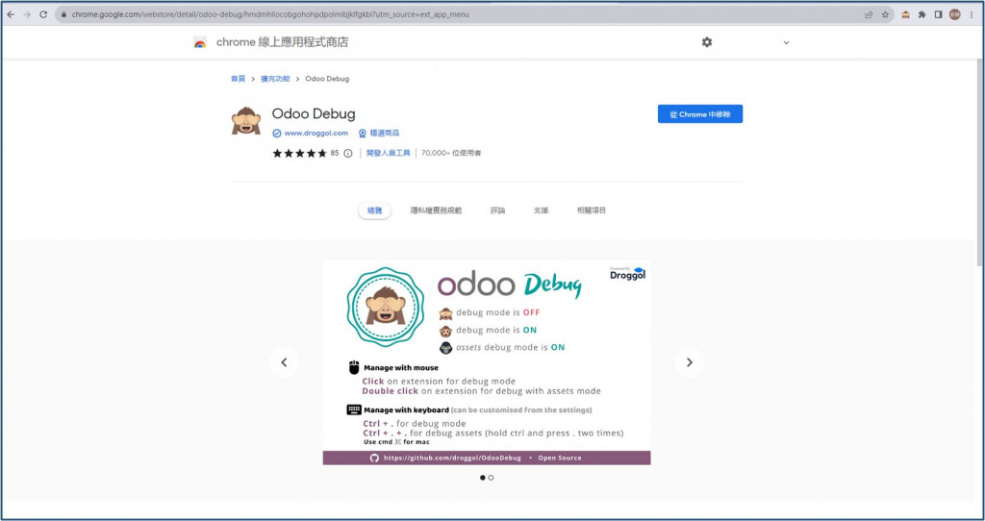Open the 支援 tab
Image resolution: width=985 pixels, height=521 pixels.
pos(541,211)
